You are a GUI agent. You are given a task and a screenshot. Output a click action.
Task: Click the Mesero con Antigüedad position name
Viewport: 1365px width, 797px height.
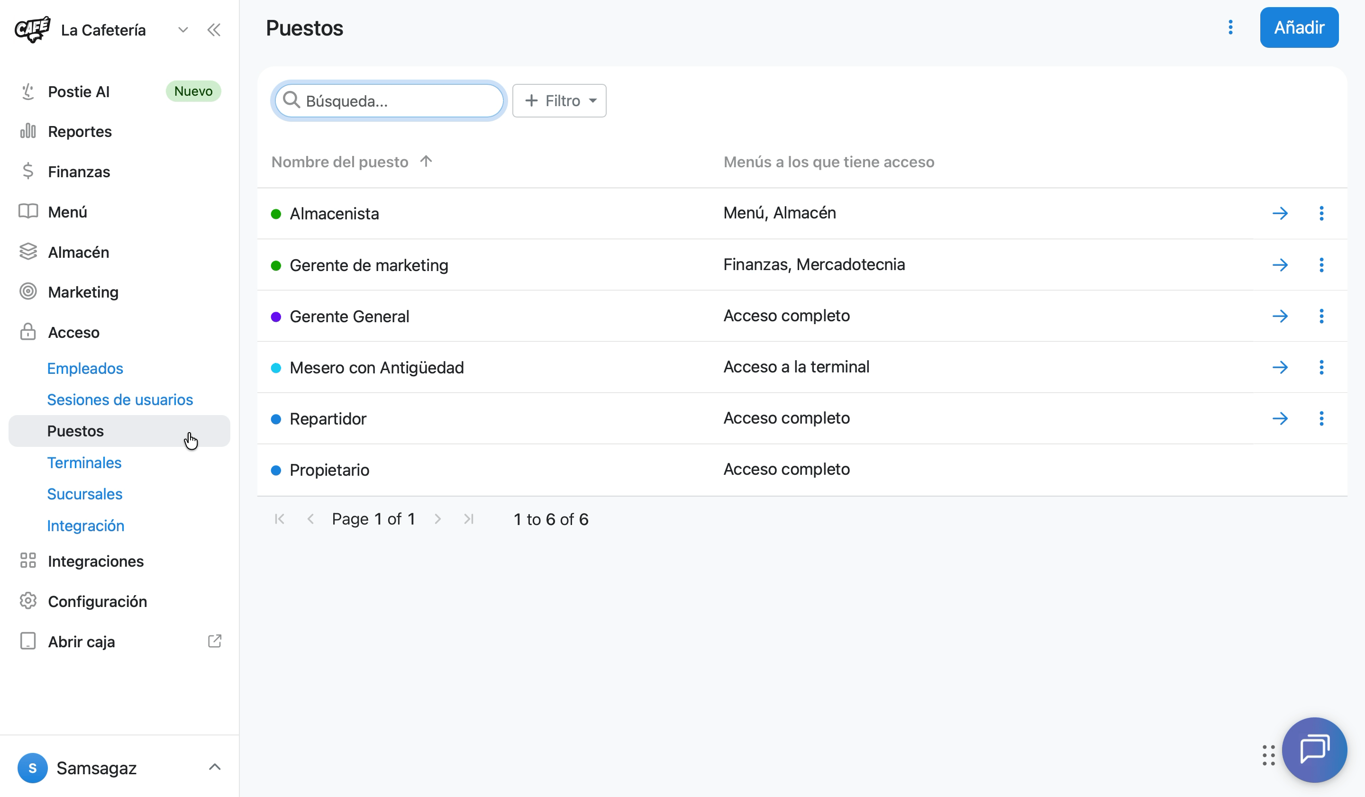[376, 367]
